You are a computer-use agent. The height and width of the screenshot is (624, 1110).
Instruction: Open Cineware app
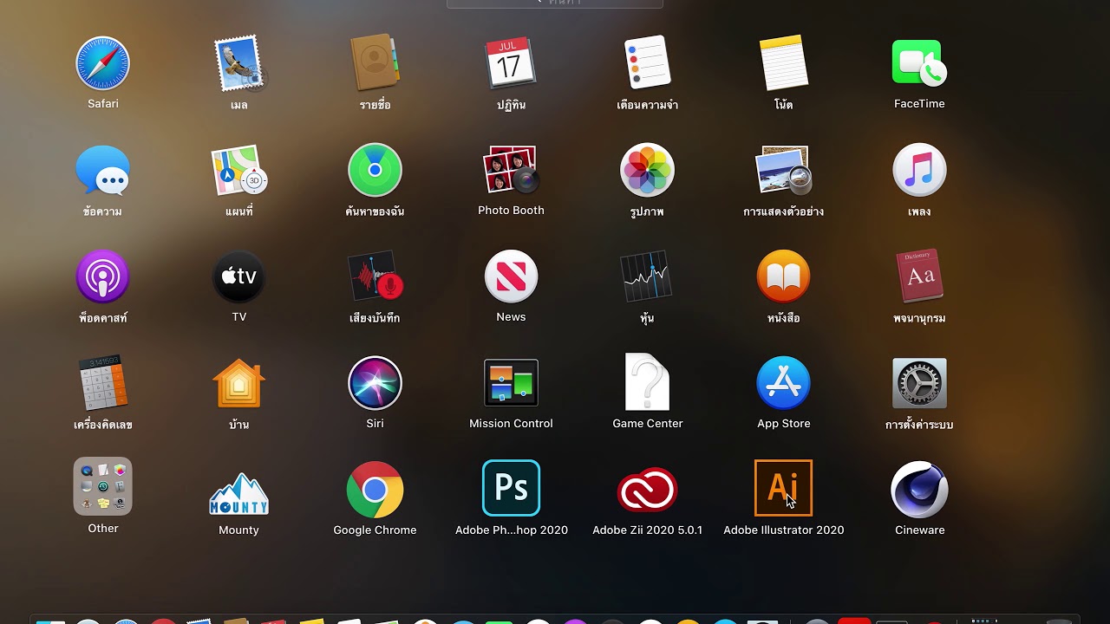coord(919,490)
